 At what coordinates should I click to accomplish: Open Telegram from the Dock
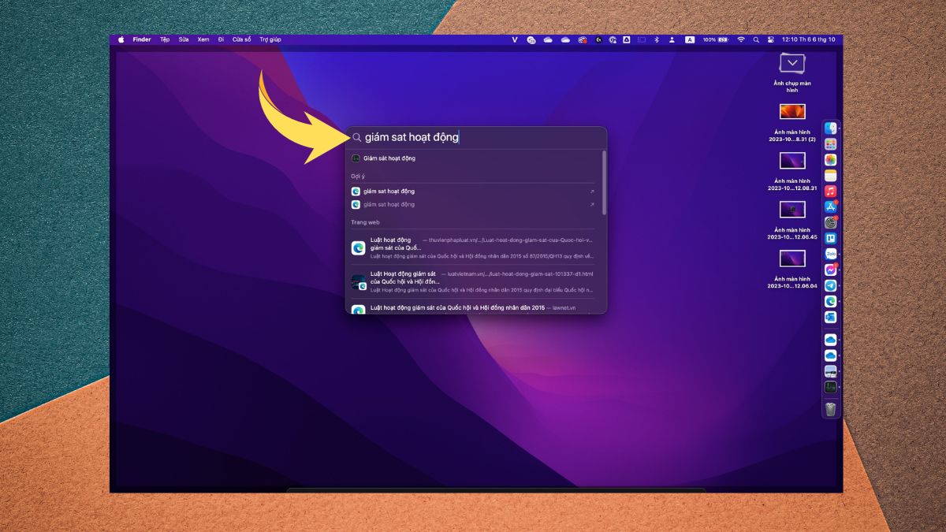[830, 285]
